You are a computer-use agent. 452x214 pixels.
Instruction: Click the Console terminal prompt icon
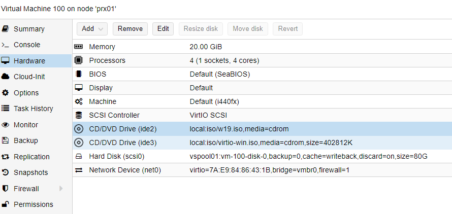click(6, 45)
